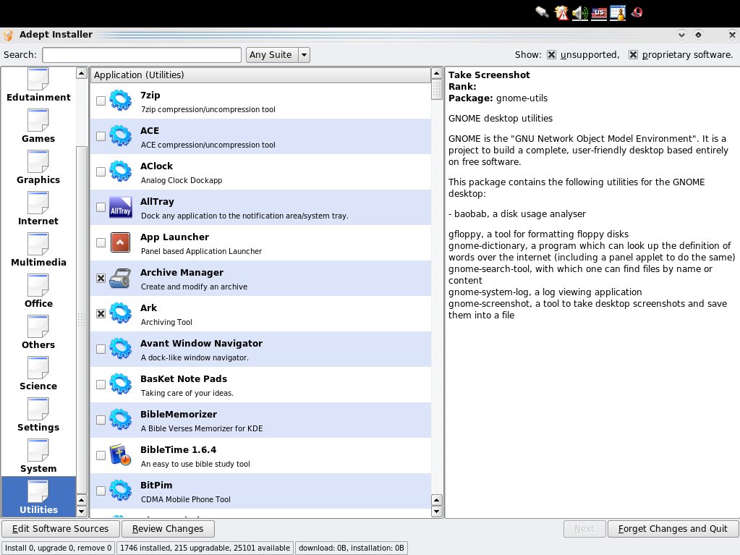
Task: Click Edit Software Sources button
Action: coord(61,528)
